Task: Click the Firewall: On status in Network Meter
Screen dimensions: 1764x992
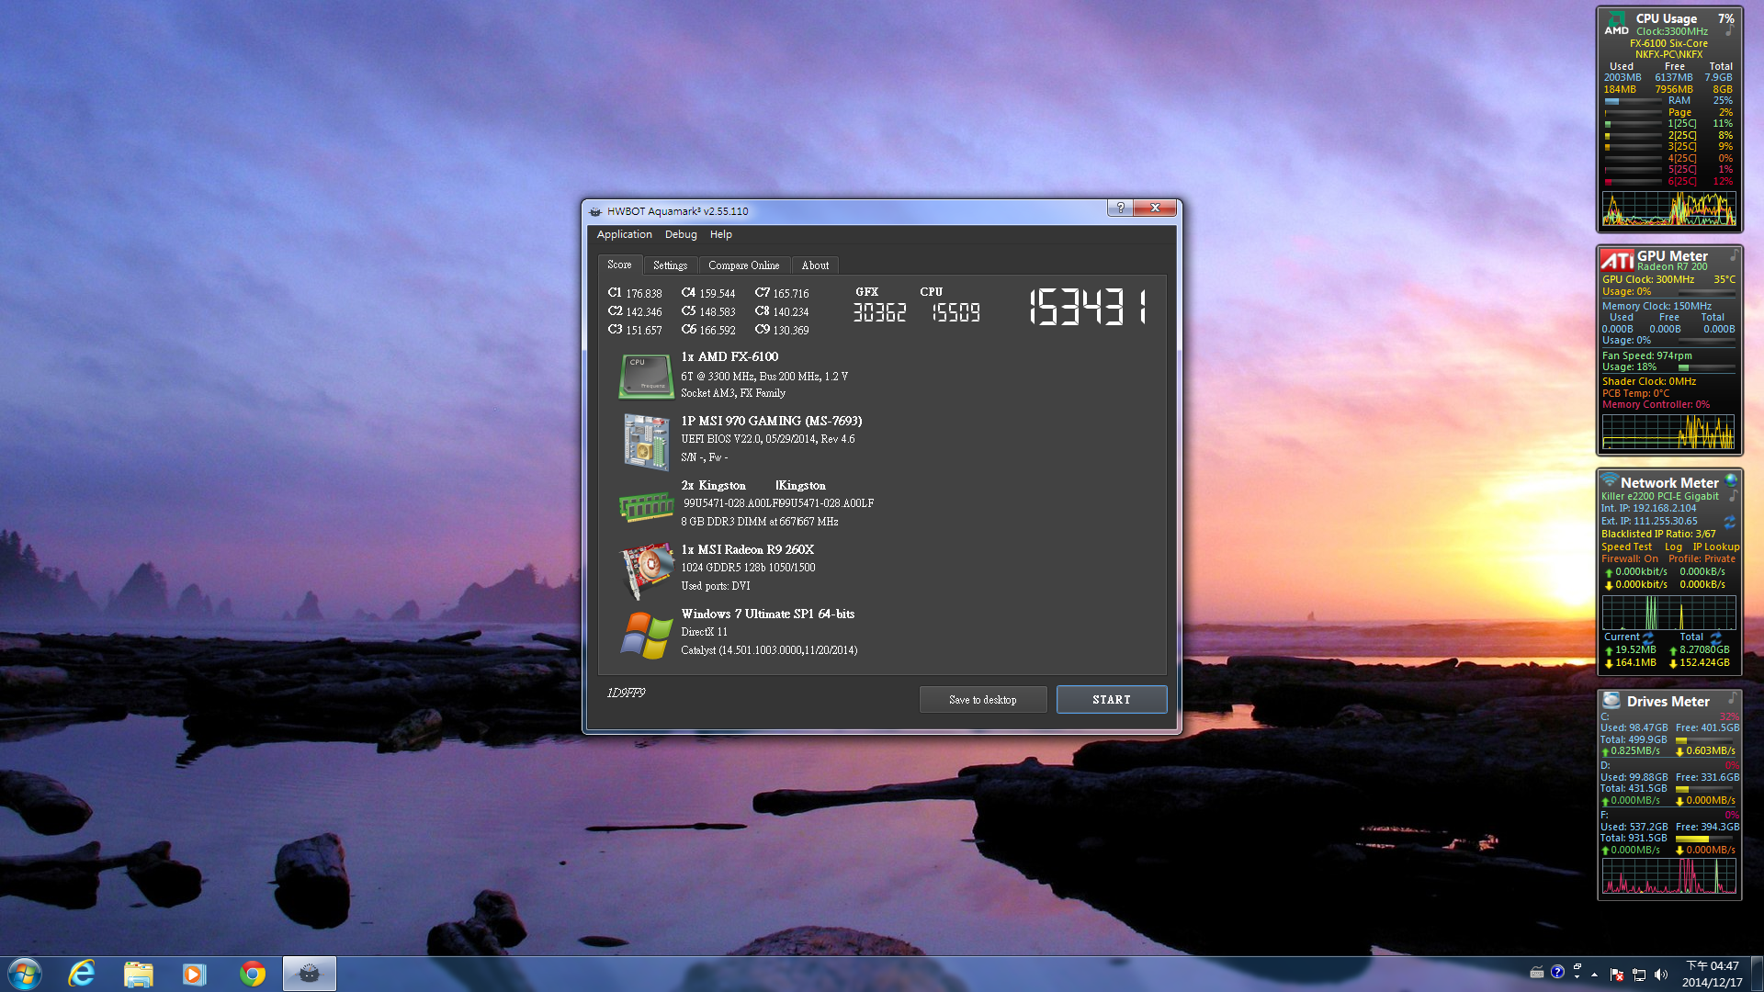Action: (x=1630, y=558)
